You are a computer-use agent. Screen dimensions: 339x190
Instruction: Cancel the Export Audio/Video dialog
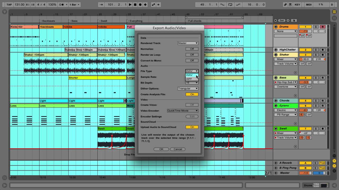click(177, 149)
